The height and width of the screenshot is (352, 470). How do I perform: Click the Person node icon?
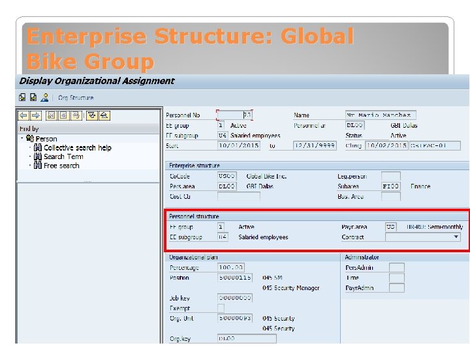pos(29,139)
